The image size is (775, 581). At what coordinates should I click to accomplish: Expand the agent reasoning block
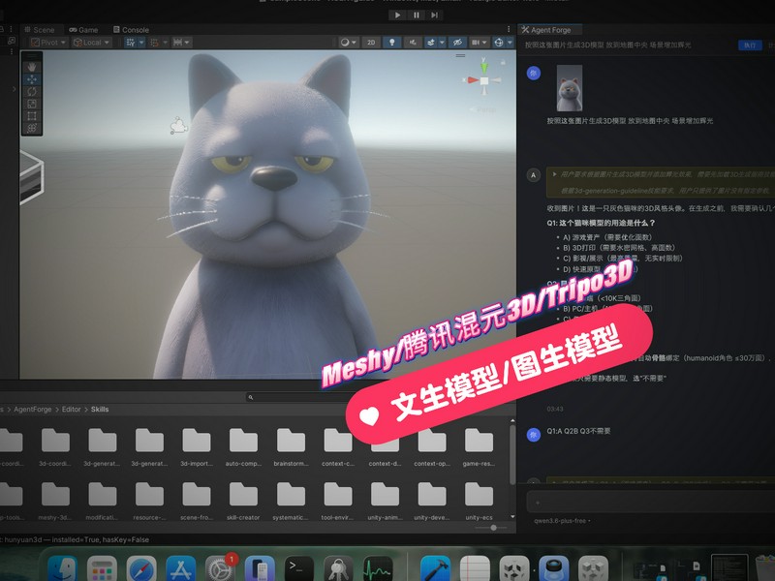554,174
